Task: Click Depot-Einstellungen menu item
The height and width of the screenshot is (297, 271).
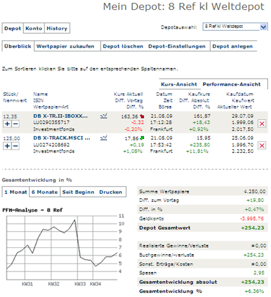Action: tap(177, 46)
